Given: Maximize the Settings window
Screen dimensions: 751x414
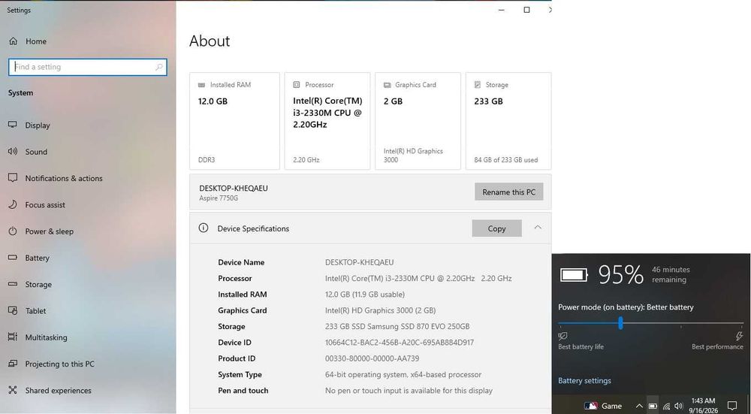Looking at the screenshot, I should coord(526,10).
